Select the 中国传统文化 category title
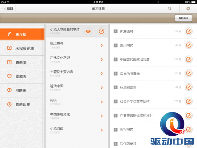Screen dimensions: 197x148 pos(60,114)
